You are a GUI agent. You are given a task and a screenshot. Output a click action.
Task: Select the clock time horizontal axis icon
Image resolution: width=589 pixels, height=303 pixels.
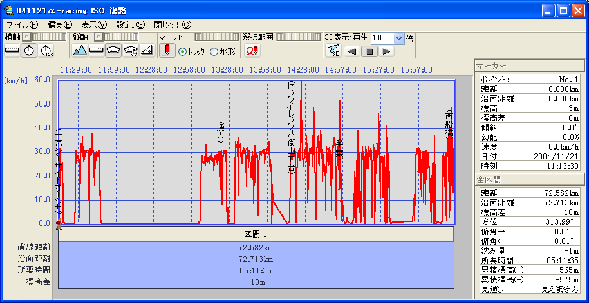[29, 51]
